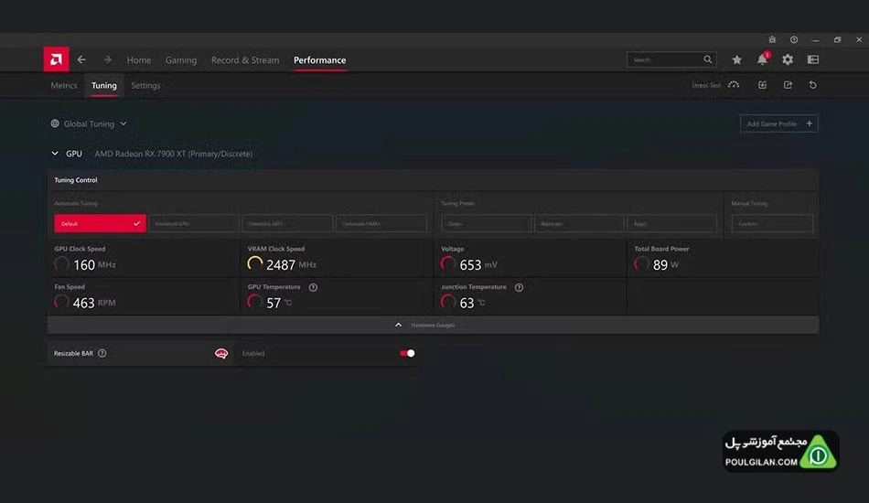Click the globe icon beside Global Tuning
The height and width of the screenshot is (503, 869).
point(55,123)
